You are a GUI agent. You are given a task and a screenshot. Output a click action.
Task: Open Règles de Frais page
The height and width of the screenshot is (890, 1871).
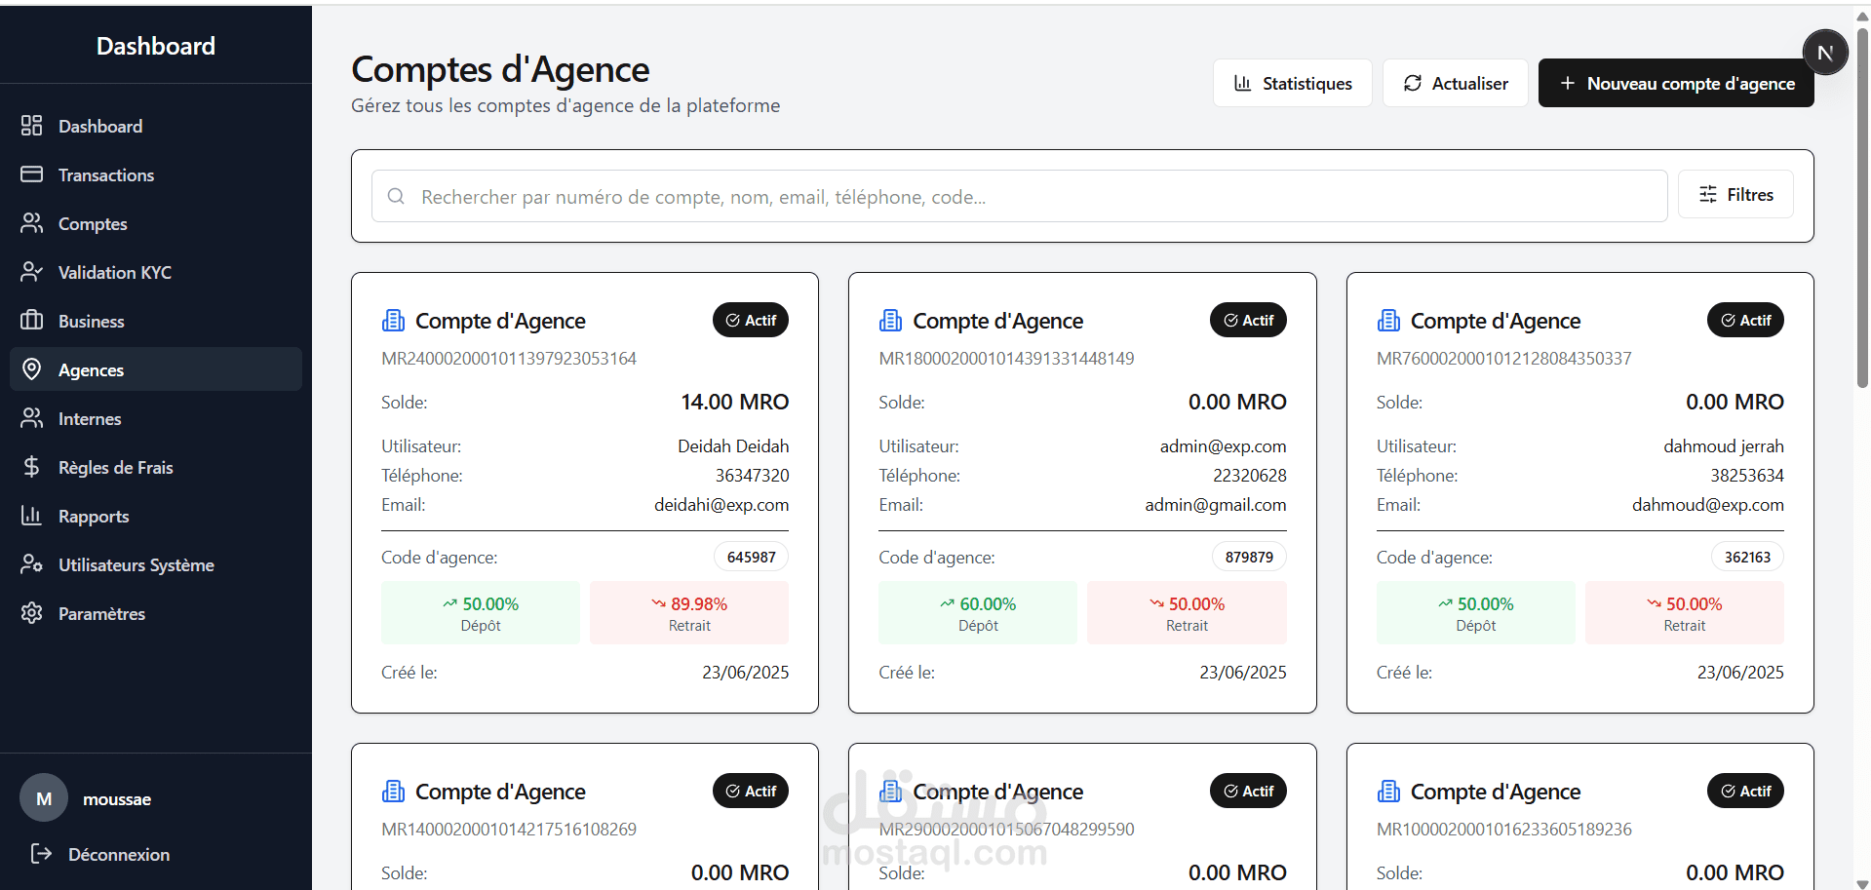[156, 467]
